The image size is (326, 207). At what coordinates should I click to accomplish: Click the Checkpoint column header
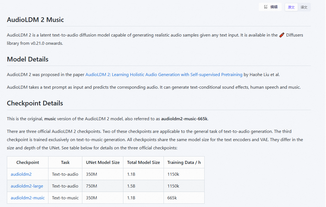click(x=28, y=163)
